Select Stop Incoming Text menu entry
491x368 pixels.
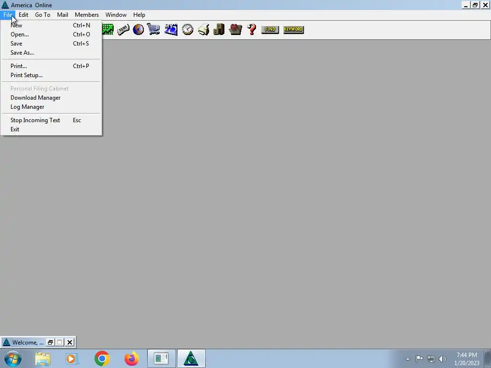51,120
